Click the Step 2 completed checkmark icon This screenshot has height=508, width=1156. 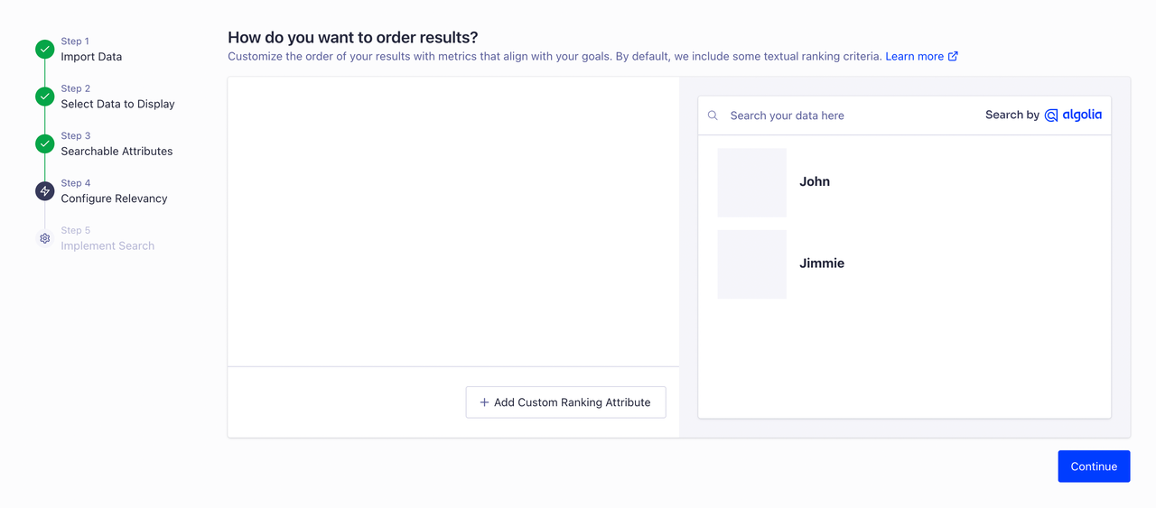[45, 97]
